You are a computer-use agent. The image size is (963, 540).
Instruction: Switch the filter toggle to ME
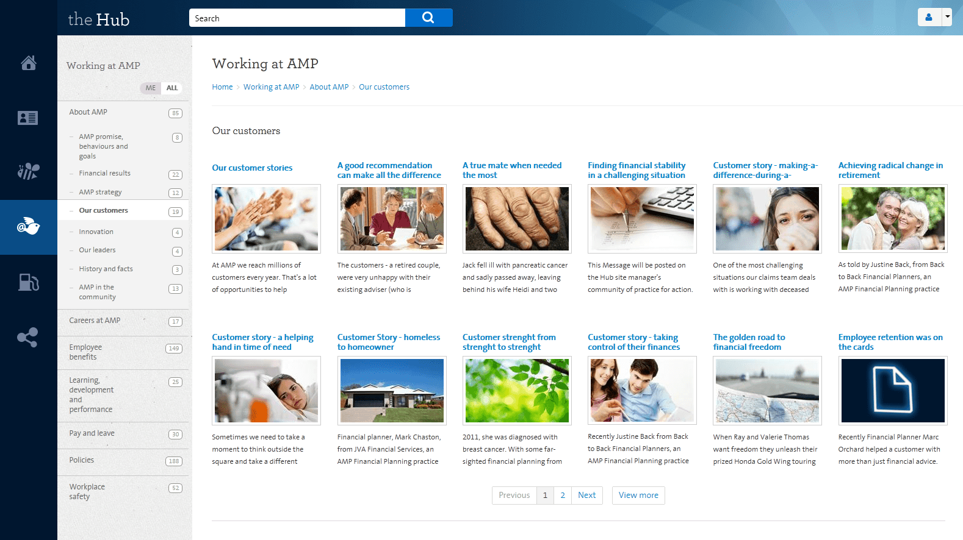tap(150, 88)
